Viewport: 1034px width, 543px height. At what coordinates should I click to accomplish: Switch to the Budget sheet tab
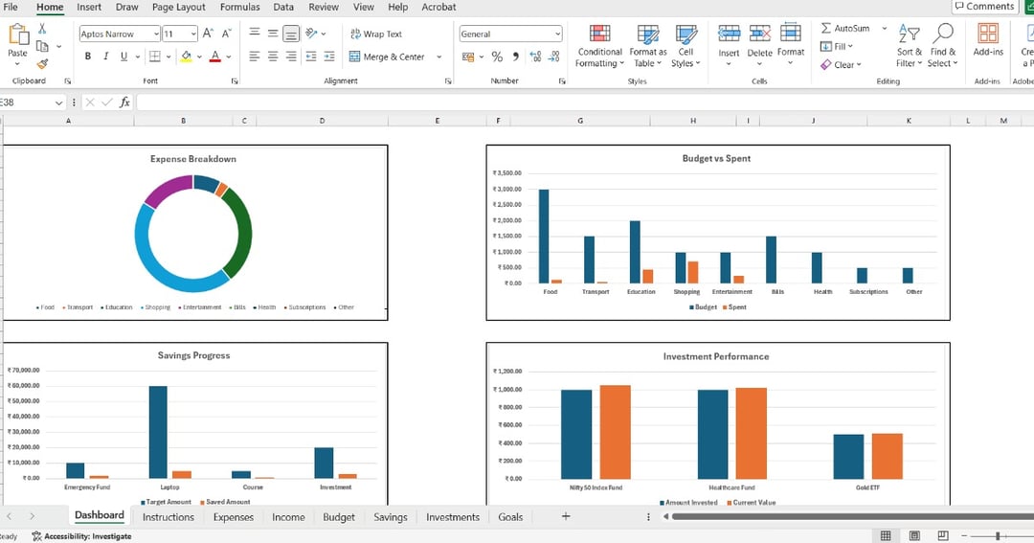(x=338, y=517)
